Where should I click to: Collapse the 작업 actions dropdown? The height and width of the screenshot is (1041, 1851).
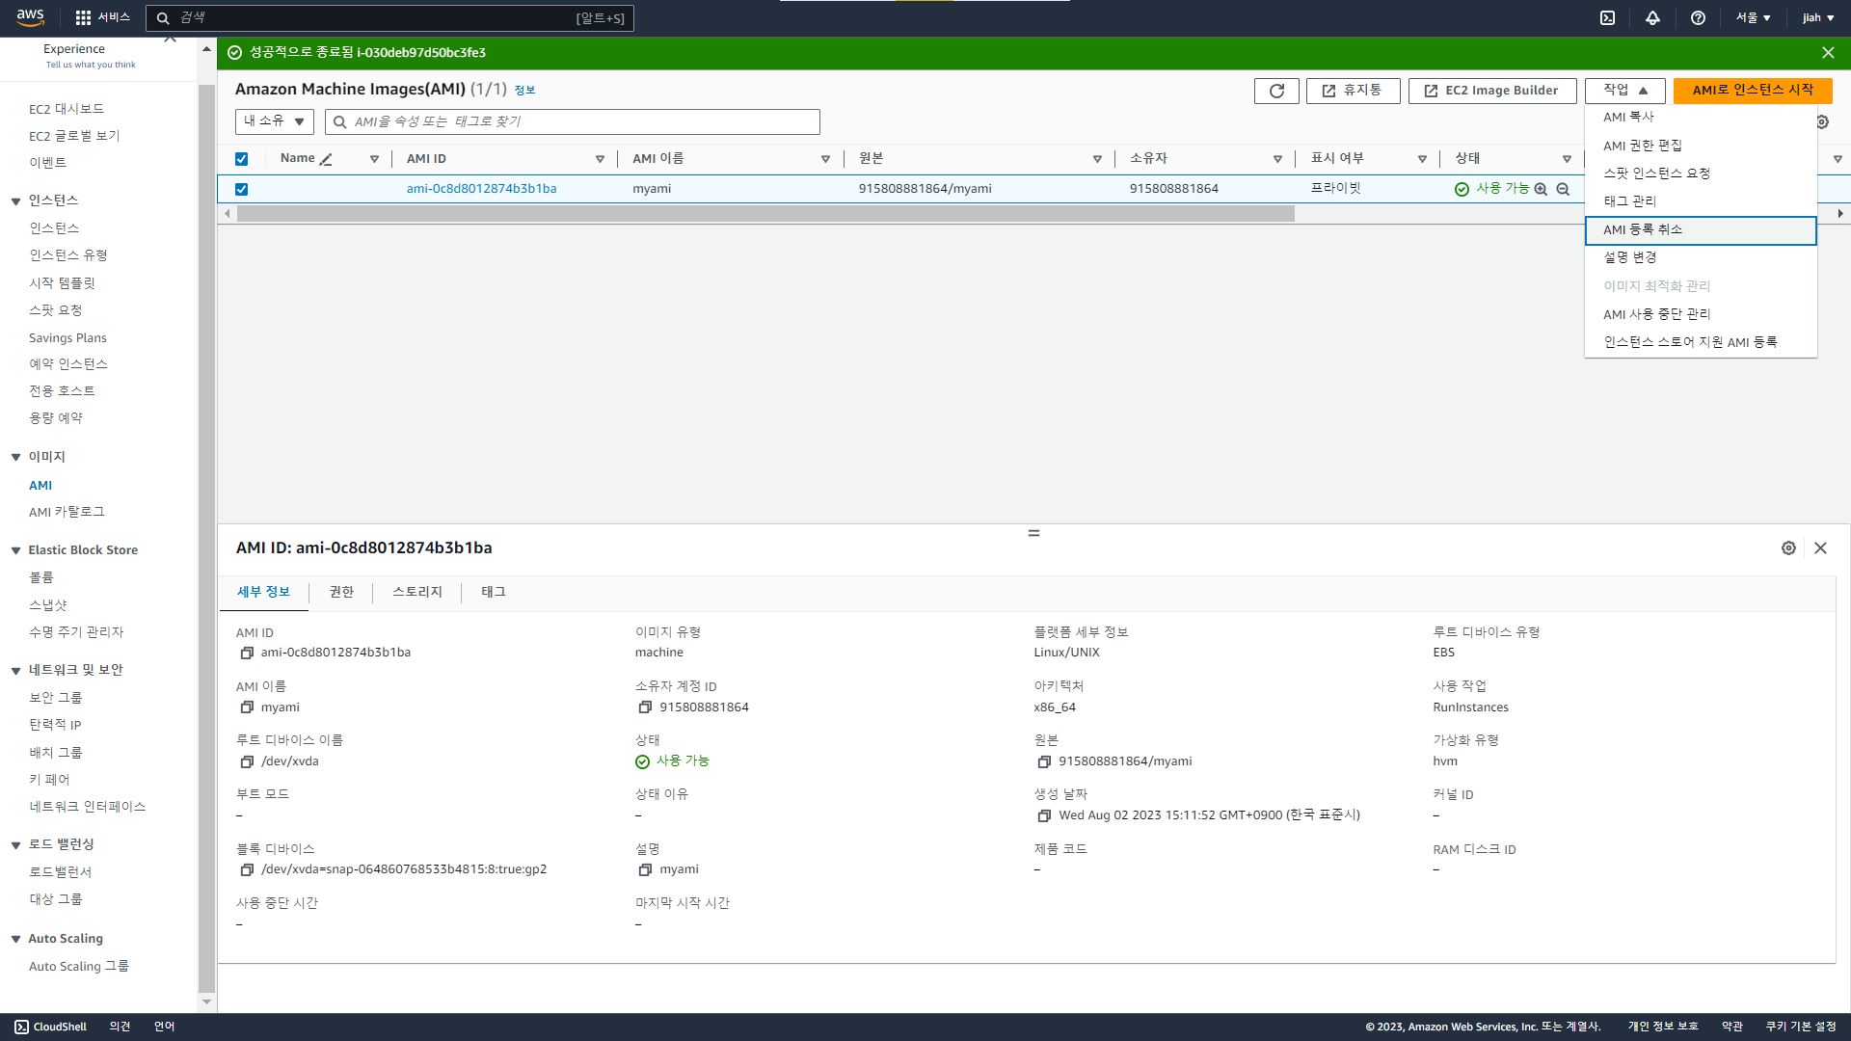click(1624, 91)
